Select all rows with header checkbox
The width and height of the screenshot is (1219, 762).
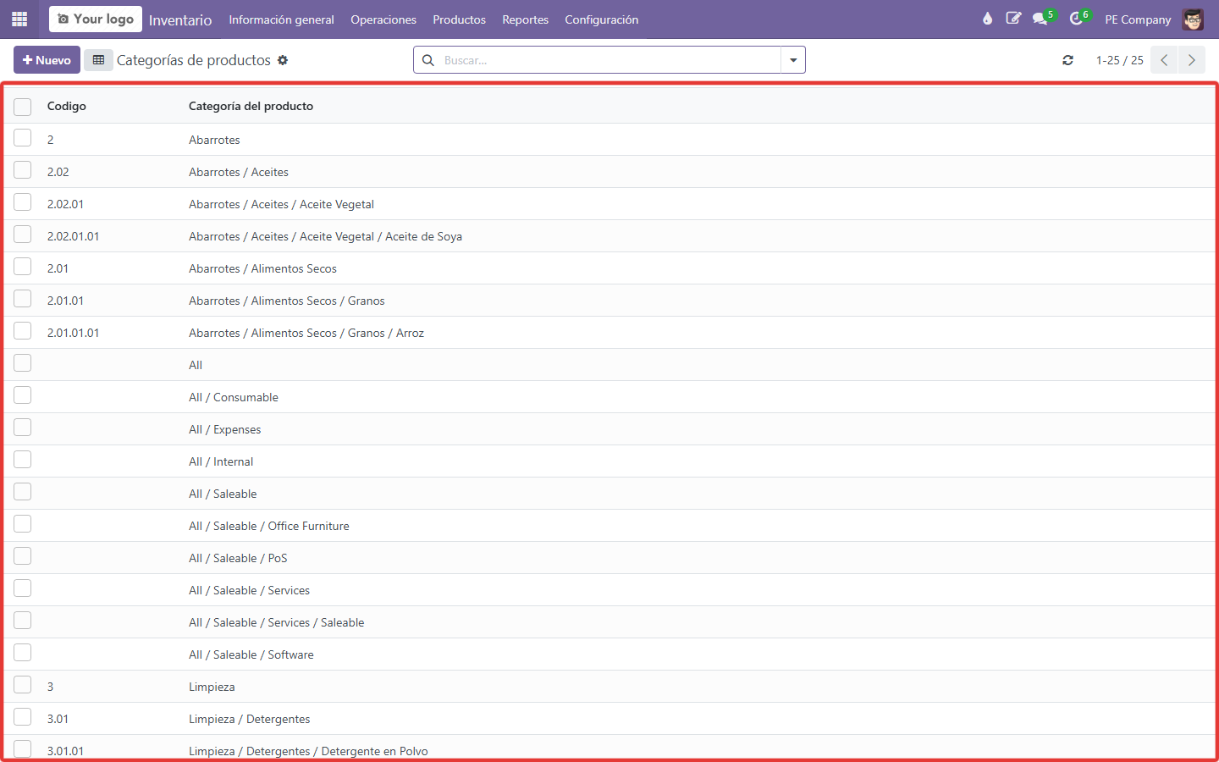[x=23, y=106]
